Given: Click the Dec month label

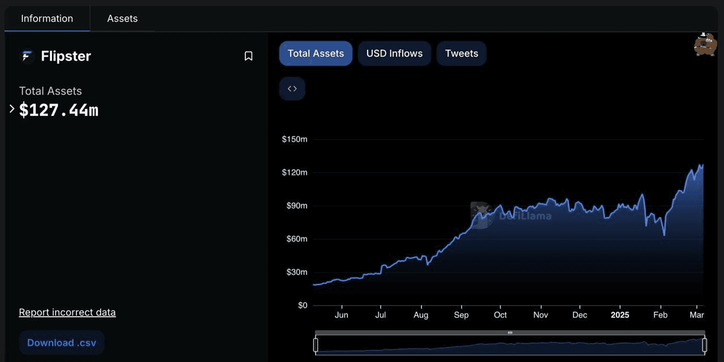Looking at the screenshot, I should pyautogui.click(x=580, y=315).
